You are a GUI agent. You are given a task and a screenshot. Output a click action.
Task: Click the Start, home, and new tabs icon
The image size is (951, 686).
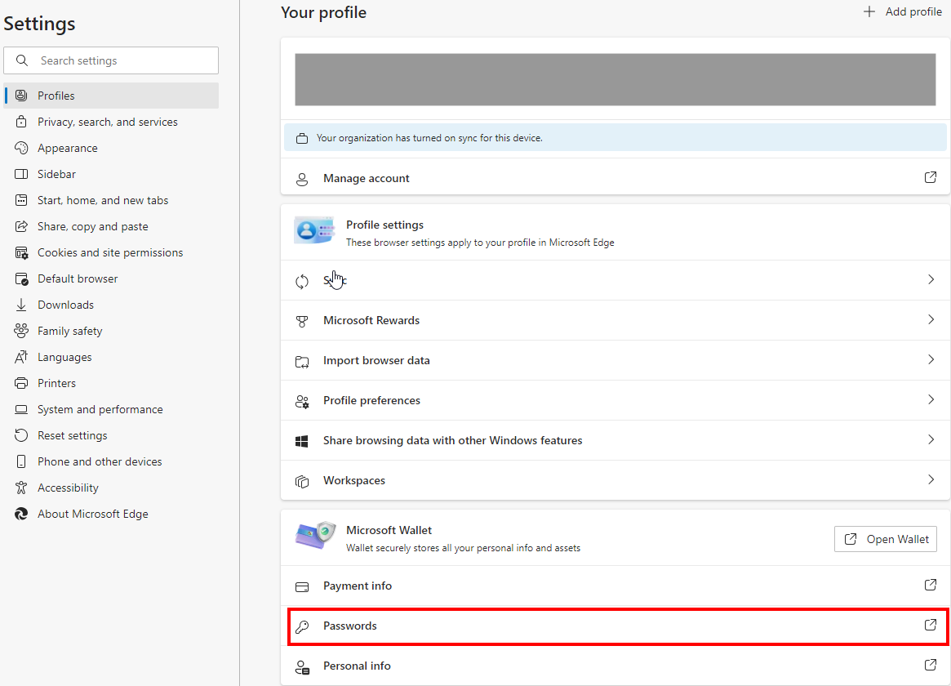(x=21, y=200)
